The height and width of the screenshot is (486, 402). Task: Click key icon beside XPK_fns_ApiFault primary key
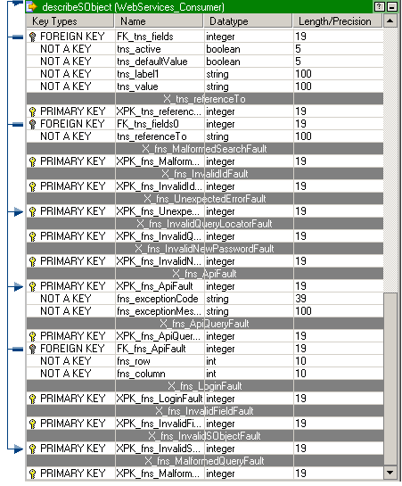pos(32,286)
